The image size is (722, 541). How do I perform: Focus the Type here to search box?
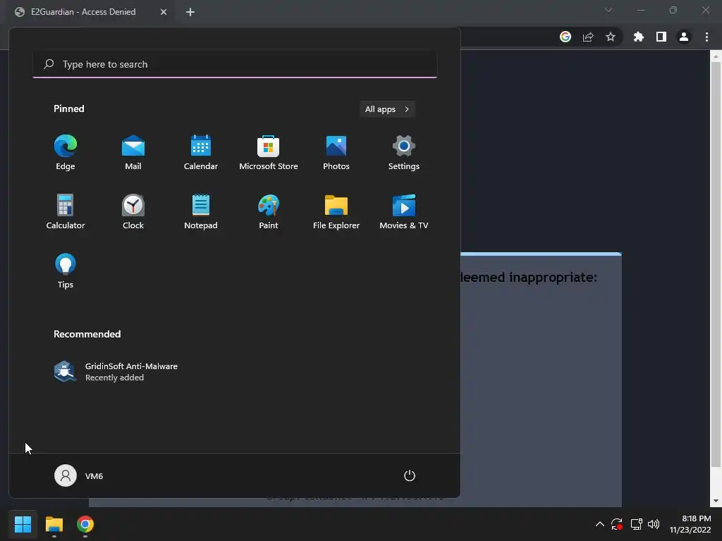pyautogui.click(x=235, y=64)
